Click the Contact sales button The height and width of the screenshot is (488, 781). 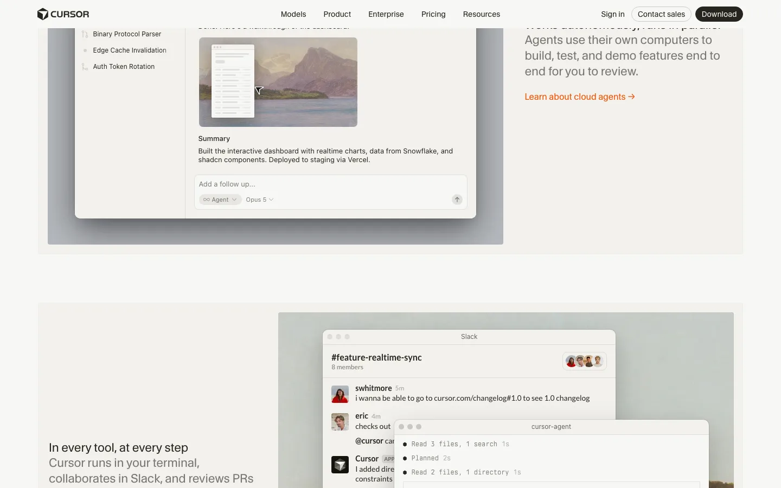[x=661, y=14]
